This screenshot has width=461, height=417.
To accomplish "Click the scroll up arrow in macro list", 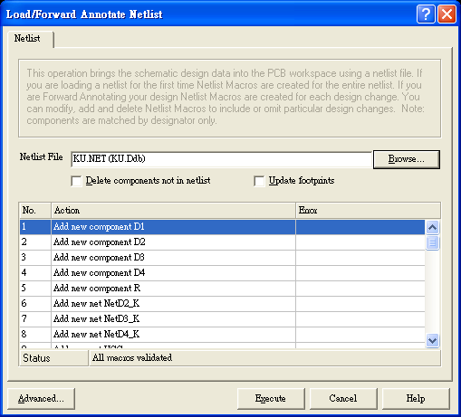I will pyautogui.click(x=432, y=227).
